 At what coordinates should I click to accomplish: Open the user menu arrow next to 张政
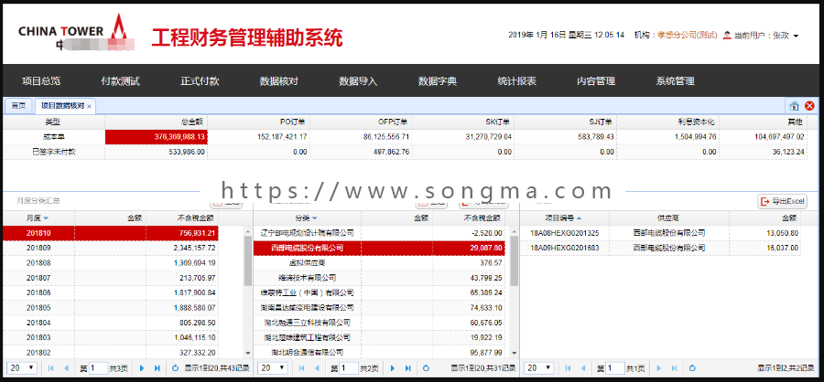796,37
